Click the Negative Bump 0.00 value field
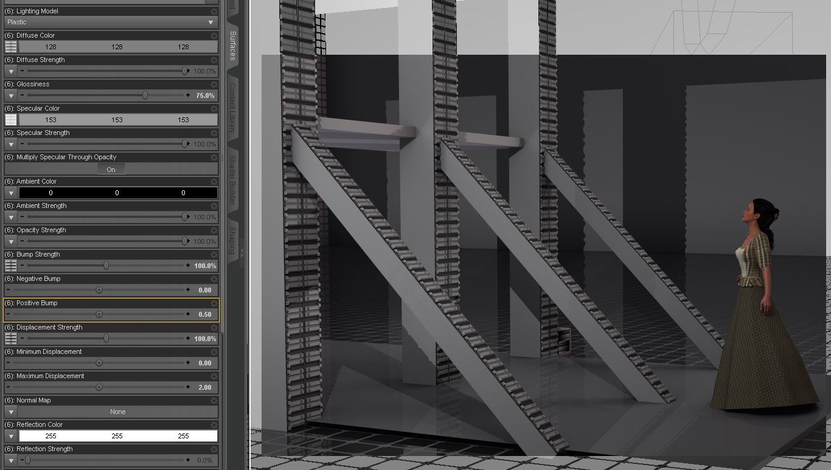The image size is (831, 470). 205,290
